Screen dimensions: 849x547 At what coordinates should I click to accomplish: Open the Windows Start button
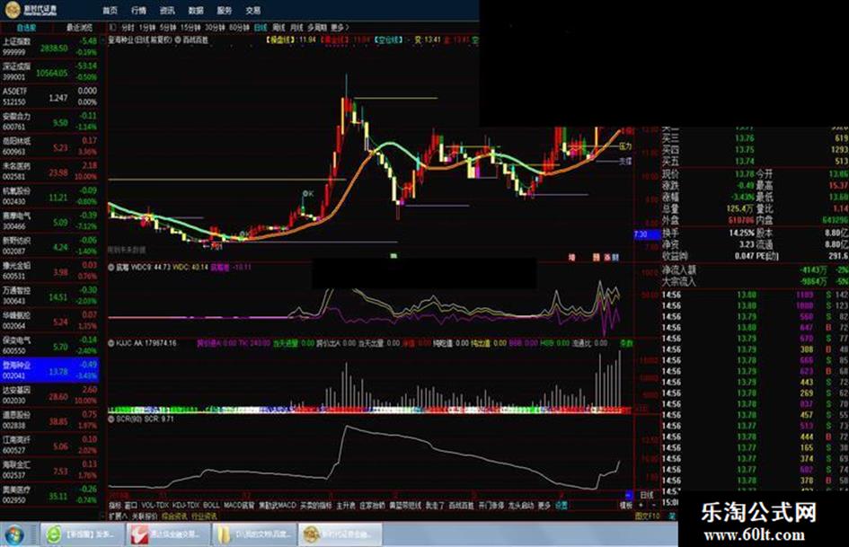(14, 534)
